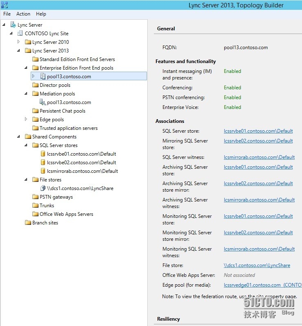
Task: Select PSTN gateways in the tree
Action: pyautogui.click(x=56, y=197)
